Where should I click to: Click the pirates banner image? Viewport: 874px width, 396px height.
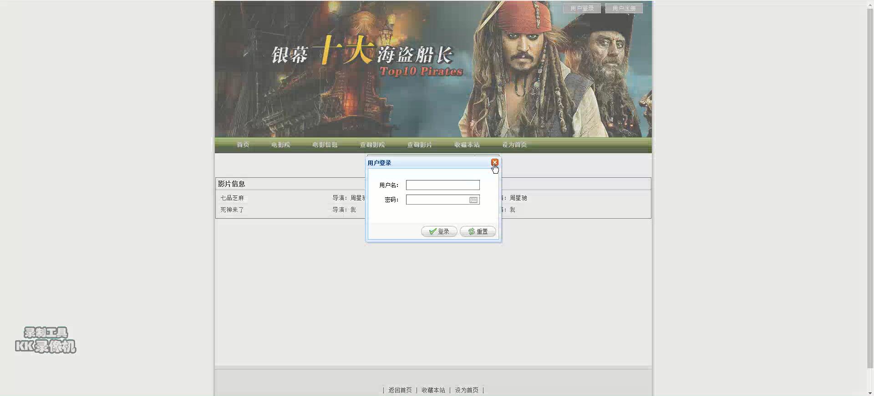coord(433,69)
